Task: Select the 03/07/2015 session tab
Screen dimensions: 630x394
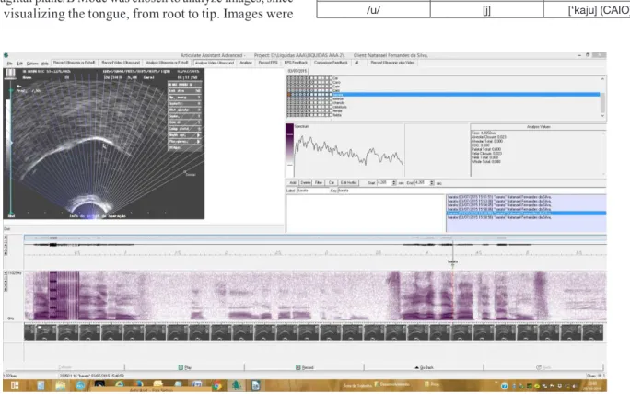Action: tap(297, 71)
